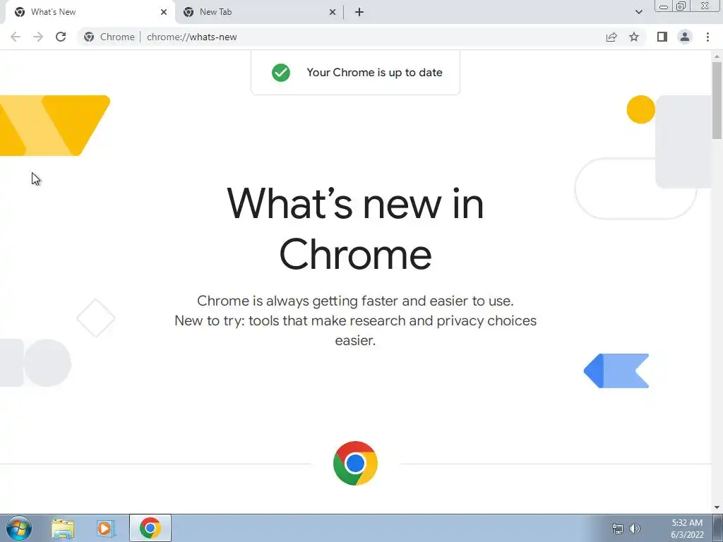Expand the tab search chevron

coord(638,12)
